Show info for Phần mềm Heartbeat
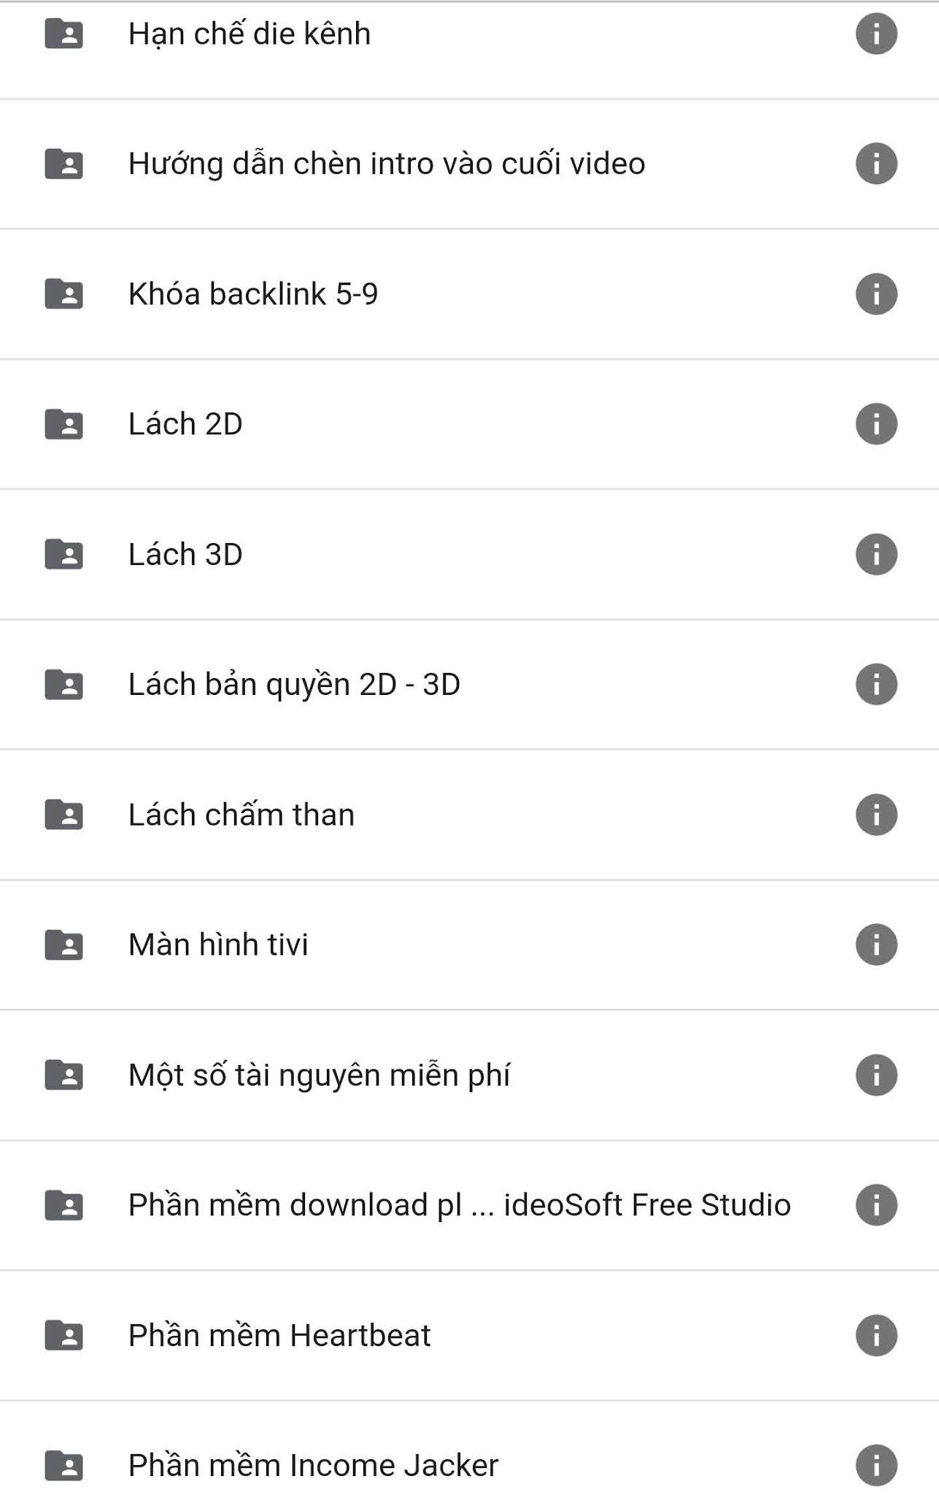This screenshot has height=1495, width=939. point(876,1335)
